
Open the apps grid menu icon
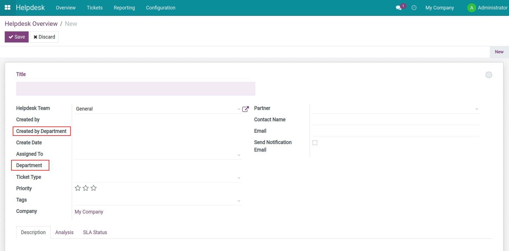[x=8, y=7]
